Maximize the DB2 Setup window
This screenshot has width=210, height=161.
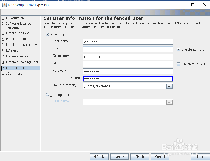193,5
